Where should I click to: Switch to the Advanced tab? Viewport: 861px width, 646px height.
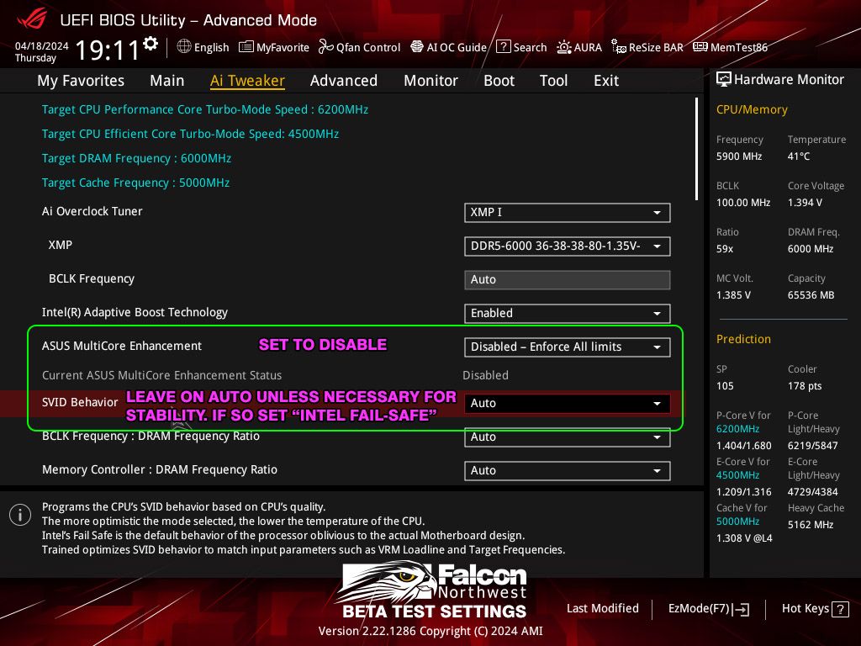(x=344, y=81)
